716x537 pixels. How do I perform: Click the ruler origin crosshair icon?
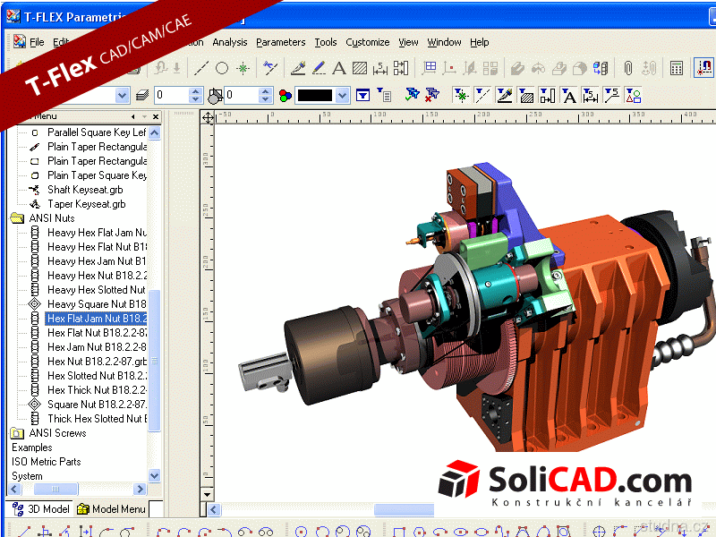(208, 118)
